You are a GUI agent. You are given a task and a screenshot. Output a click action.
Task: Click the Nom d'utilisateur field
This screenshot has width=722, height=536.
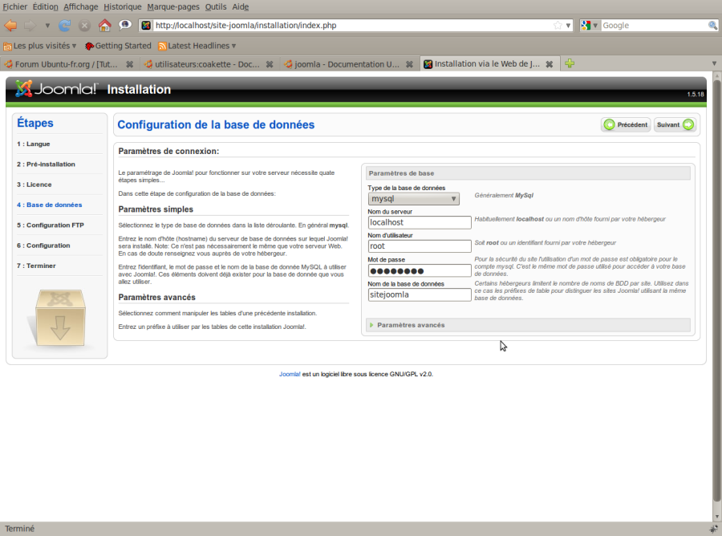coord(420,246)
